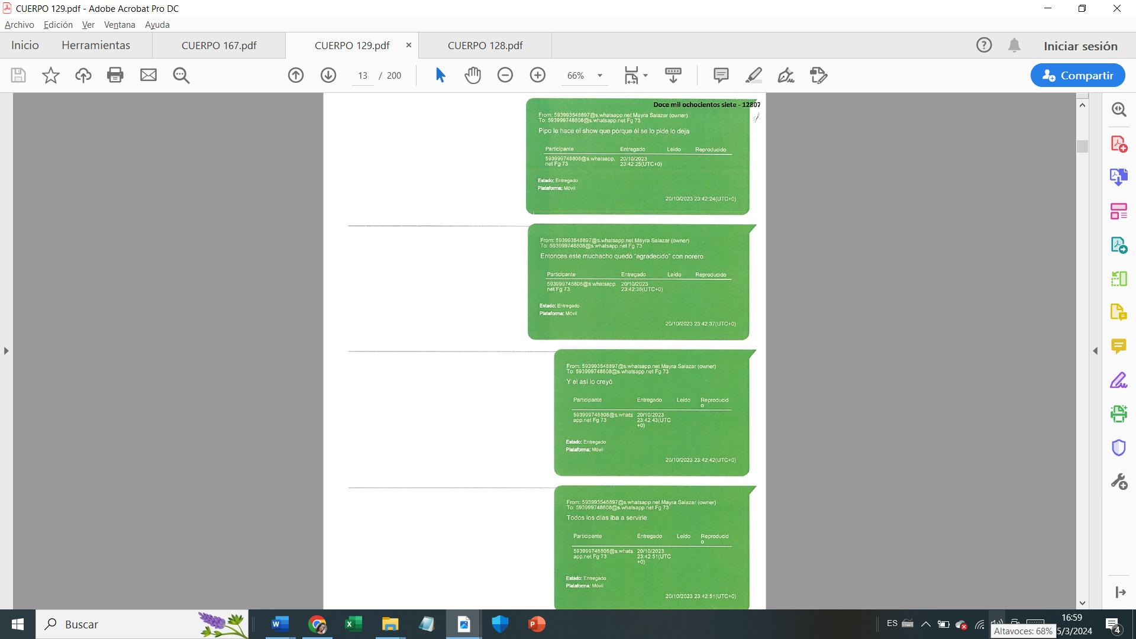Open More Tools wrench icon
1136x639 pixels.
(x=1118, y=482)
